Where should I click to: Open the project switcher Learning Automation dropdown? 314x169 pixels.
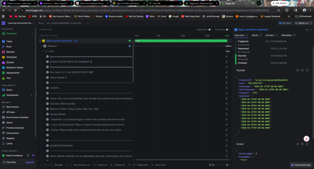click(x=18, y=23)
